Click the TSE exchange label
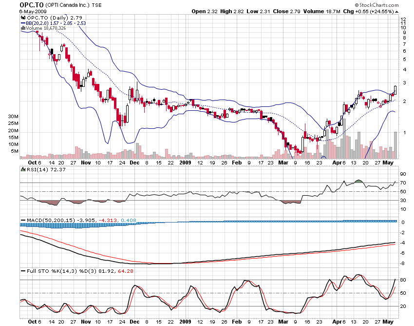414x326 pixels. (x=96, y=5)
